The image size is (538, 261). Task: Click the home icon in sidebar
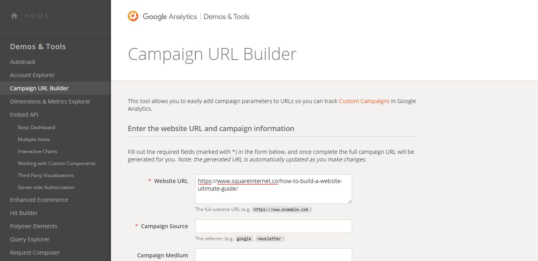[14, 16]
